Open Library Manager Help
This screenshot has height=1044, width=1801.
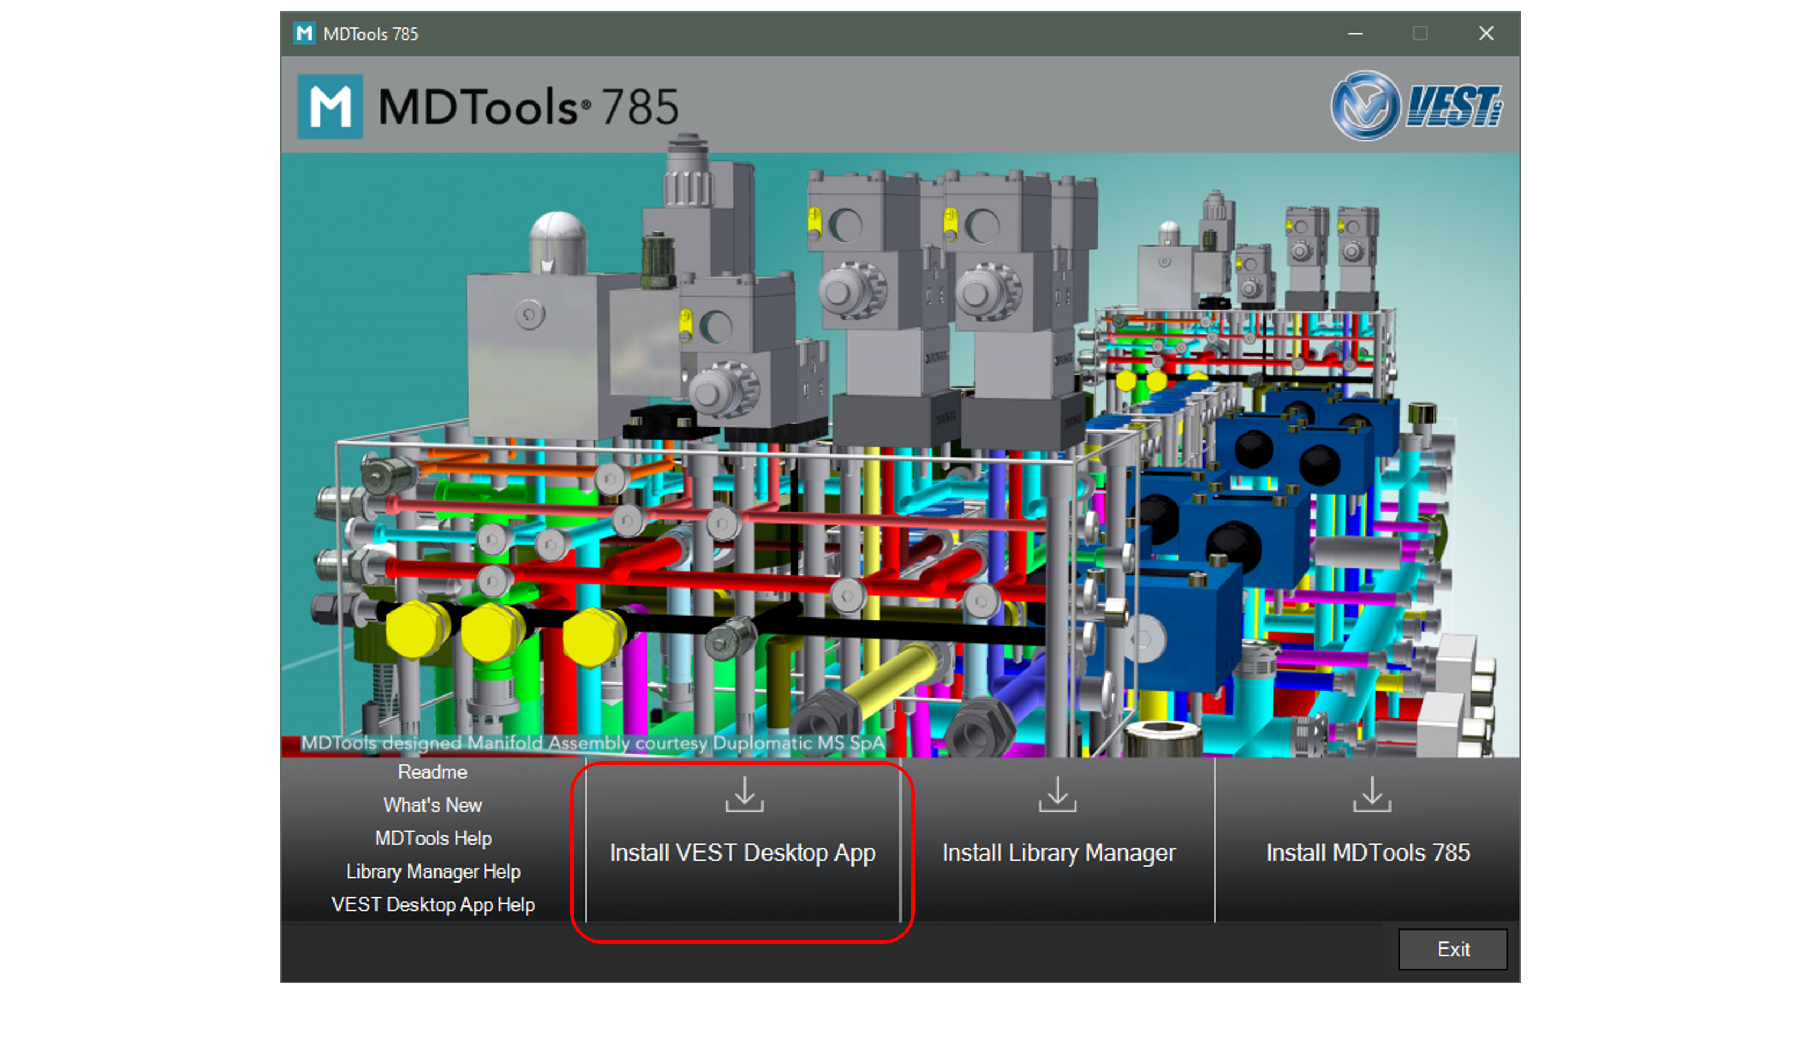[433, 871]
